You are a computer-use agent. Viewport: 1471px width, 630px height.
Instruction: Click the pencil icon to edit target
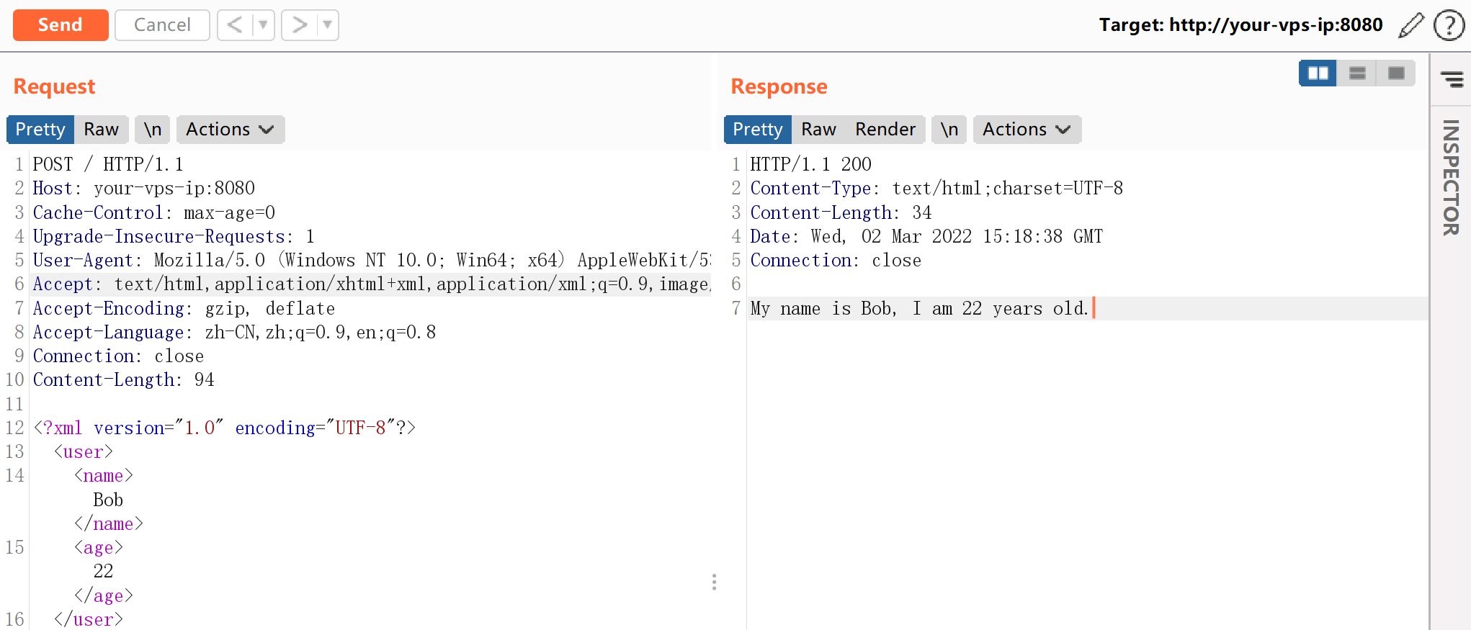[1410, 25]
